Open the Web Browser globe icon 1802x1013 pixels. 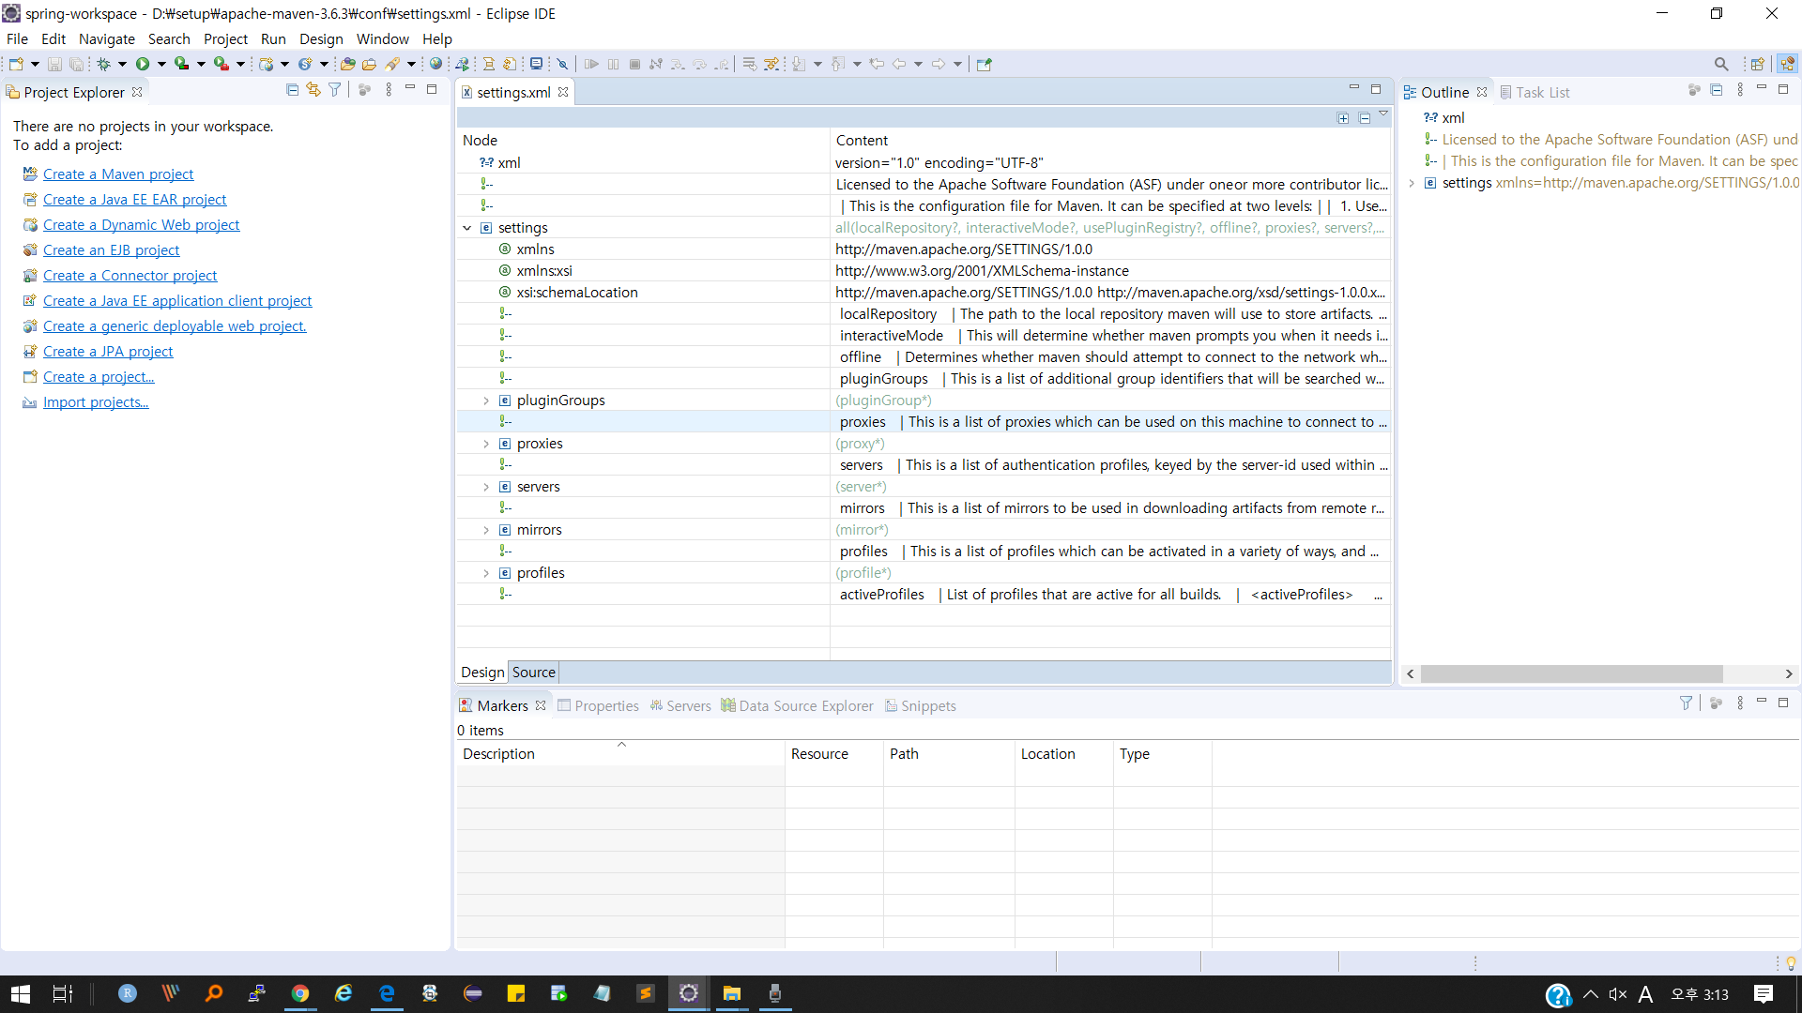point(435,64)
